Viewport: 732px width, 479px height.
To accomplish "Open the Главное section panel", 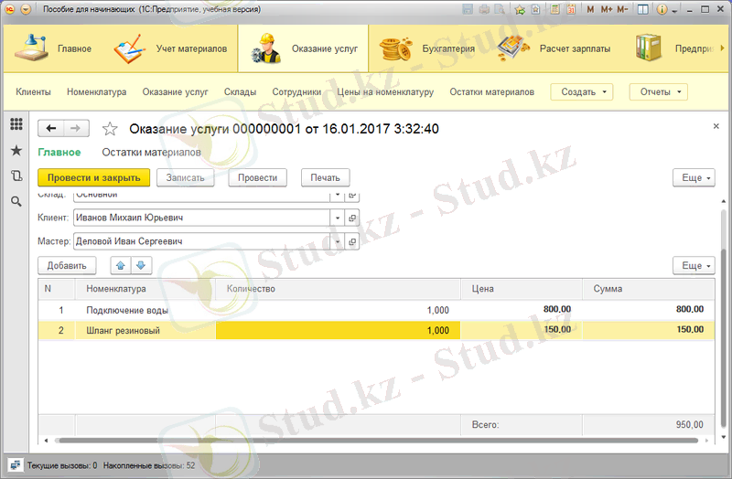I will point(52,48).
